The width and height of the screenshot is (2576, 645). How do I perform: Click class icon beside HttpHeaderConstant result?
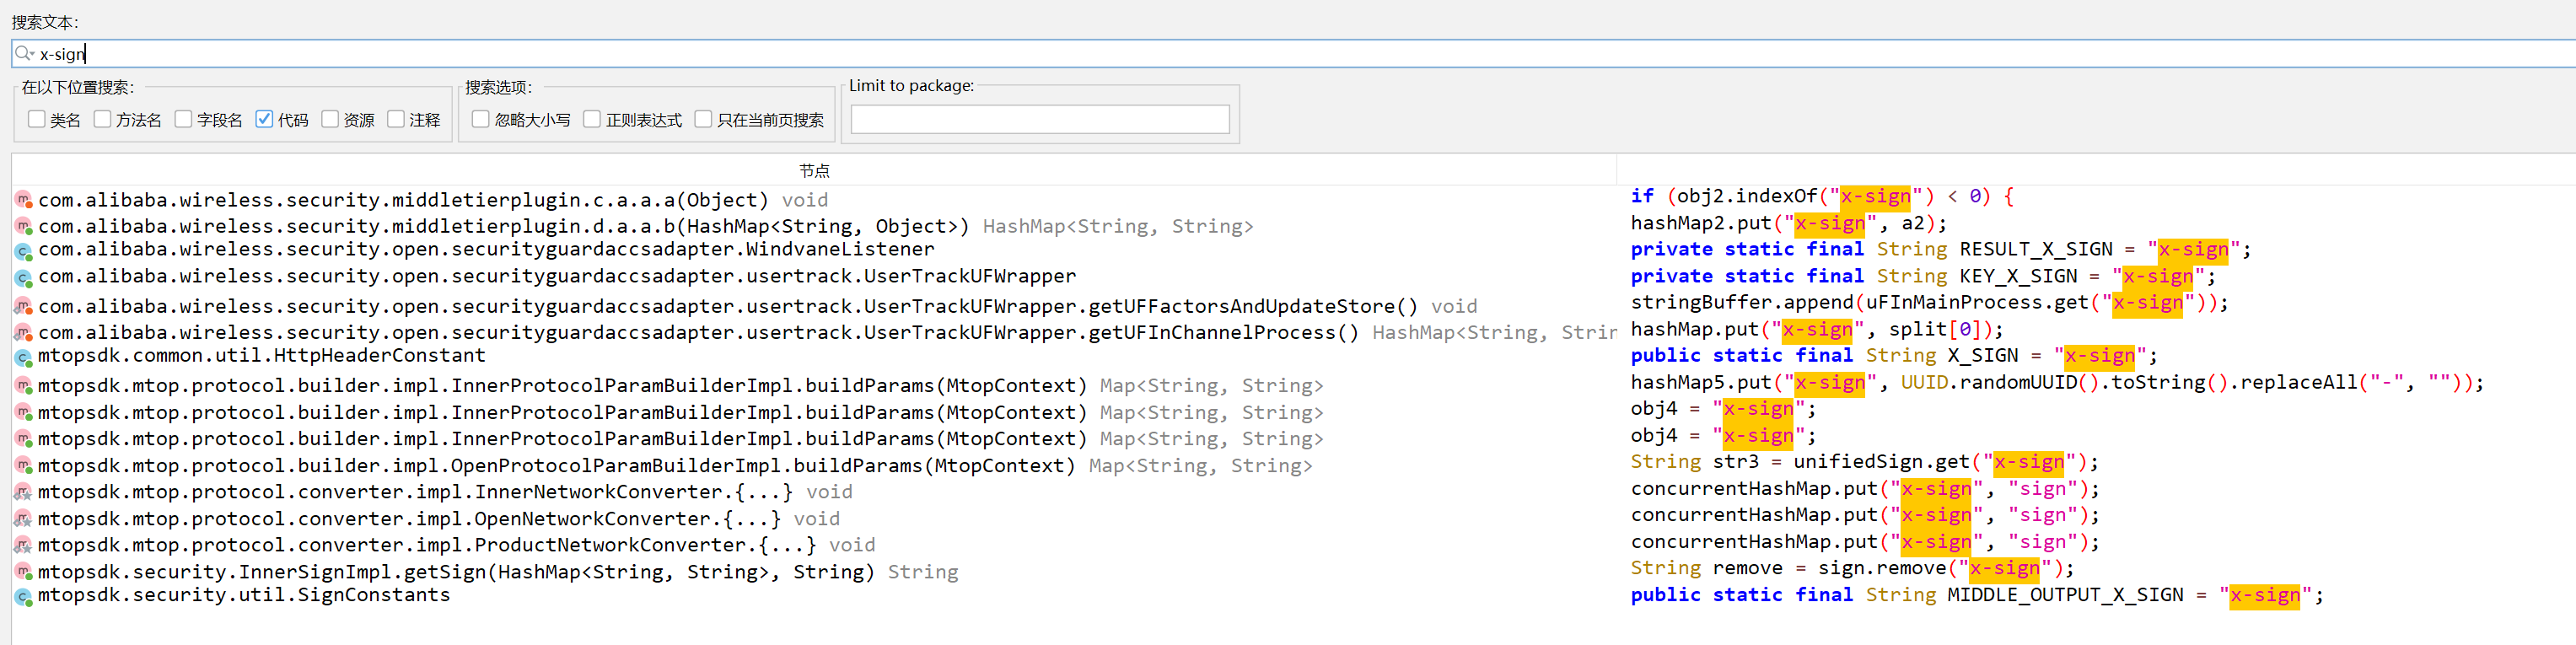[x=23, y=357]
